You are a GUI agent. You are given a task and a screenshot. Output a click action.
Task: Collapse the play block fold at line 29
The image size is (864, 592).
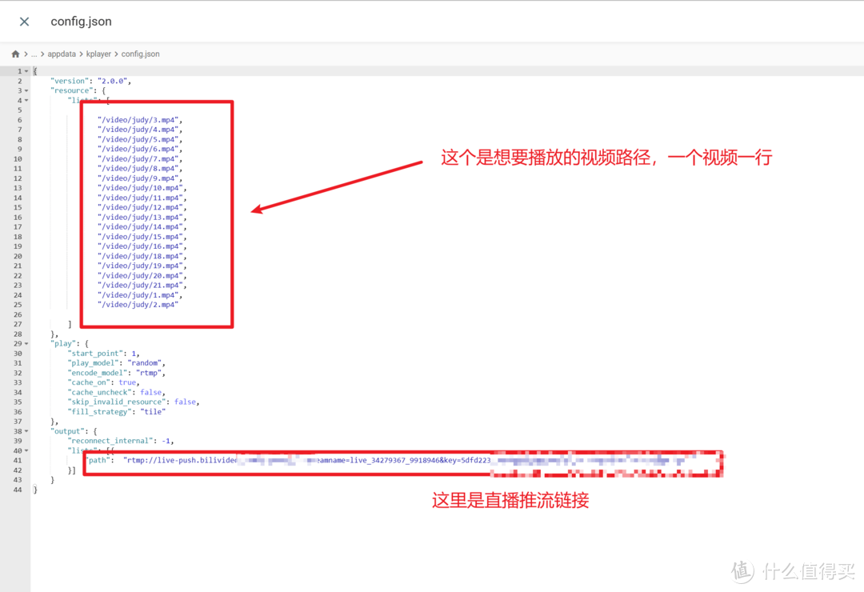click(26, 343)
